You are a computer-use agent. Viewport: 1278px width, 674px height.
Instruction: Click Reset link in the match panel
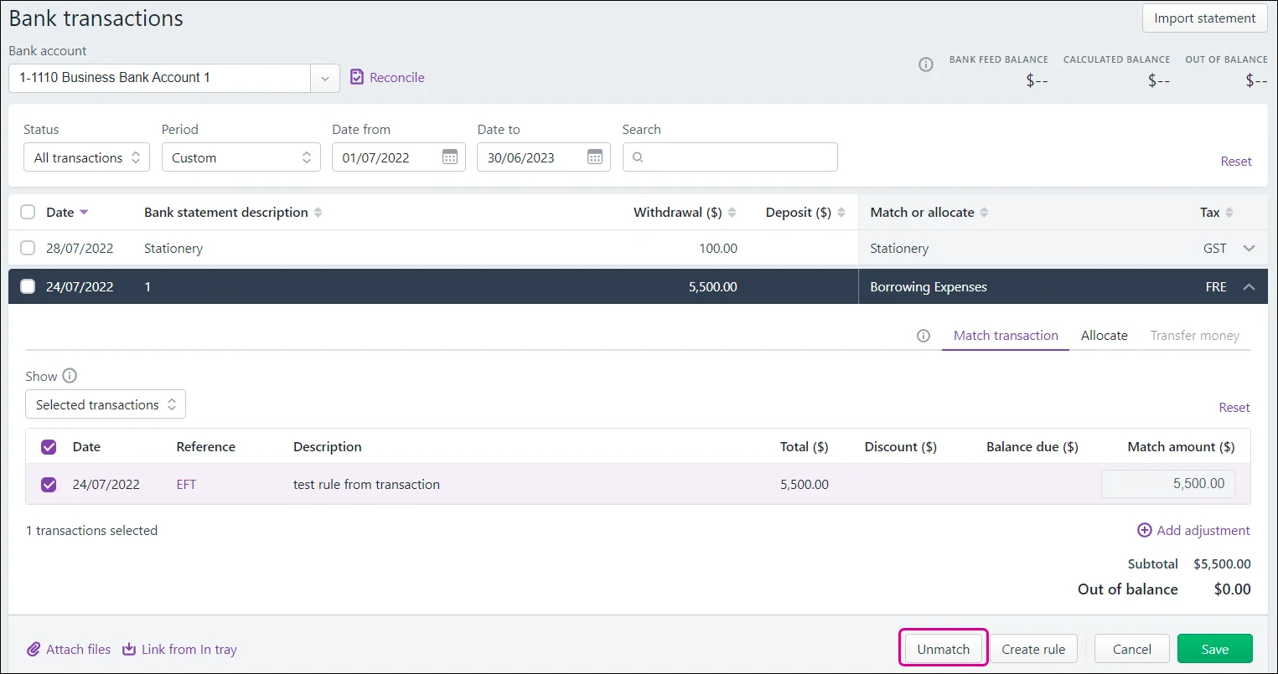[1234, 407]
